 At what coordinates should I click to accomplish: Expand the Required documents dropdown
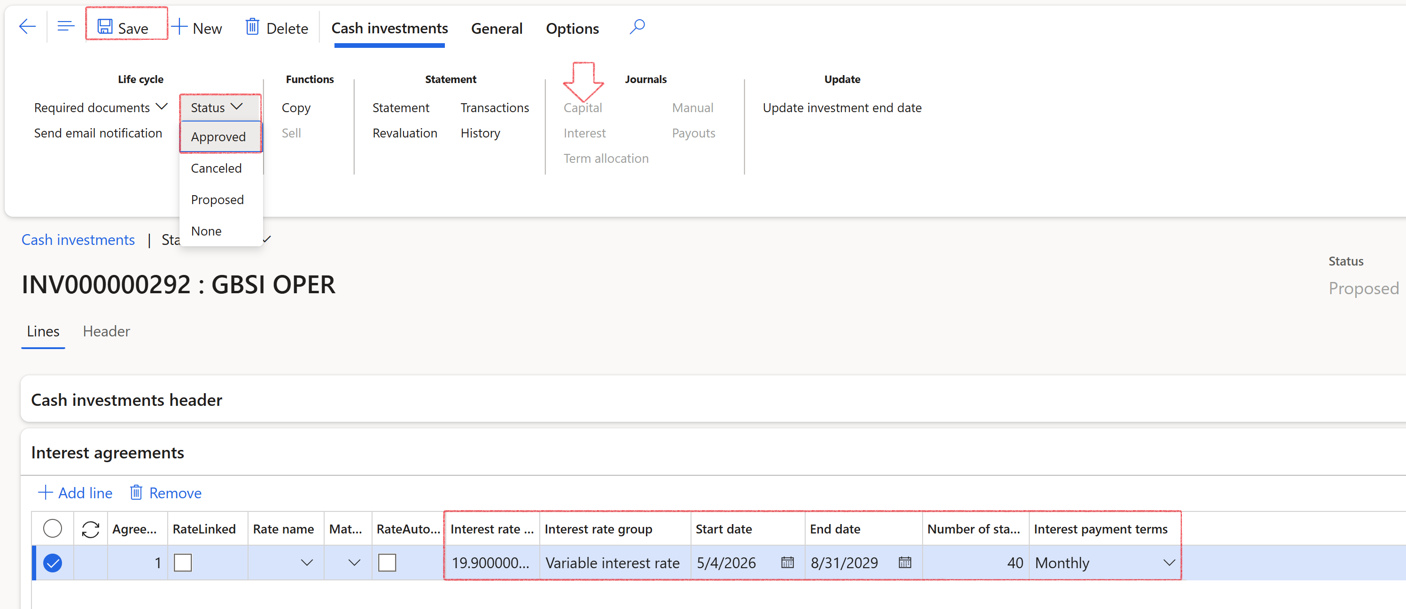coord(101,107)
